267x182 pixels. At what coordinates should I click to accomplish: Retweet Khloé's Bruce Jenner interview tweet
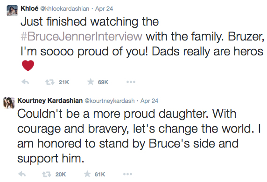coord(50,82)
